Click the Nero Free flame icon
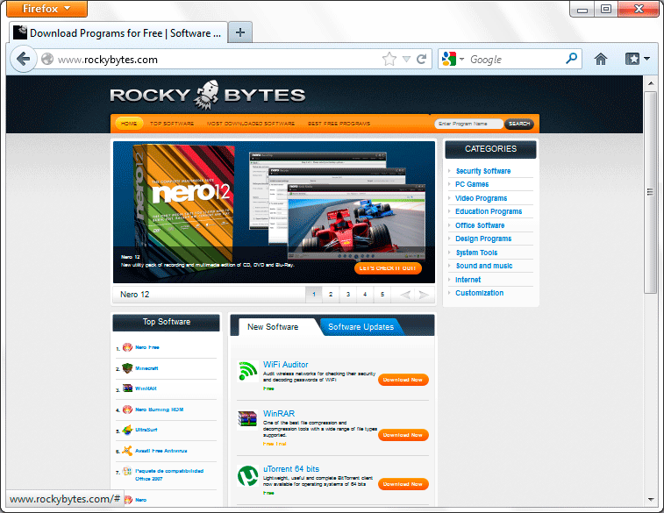The width and height of the screenshot is (664, 513). click(x=127, y=347)
